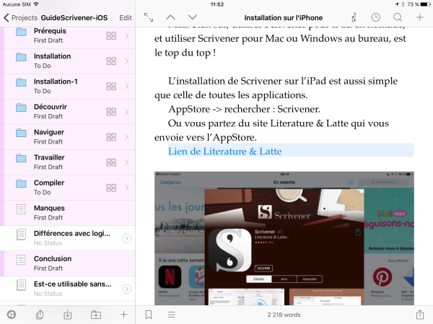Tap the App Store screenshot image
Image resolution: width=433 pixels, height=324 pixels.
coord(284,238)
